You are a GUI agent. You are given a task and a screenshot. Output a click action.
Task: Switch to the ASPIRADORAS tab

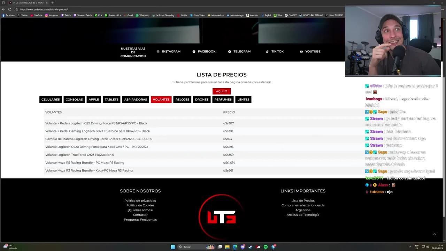click(136, 100)
